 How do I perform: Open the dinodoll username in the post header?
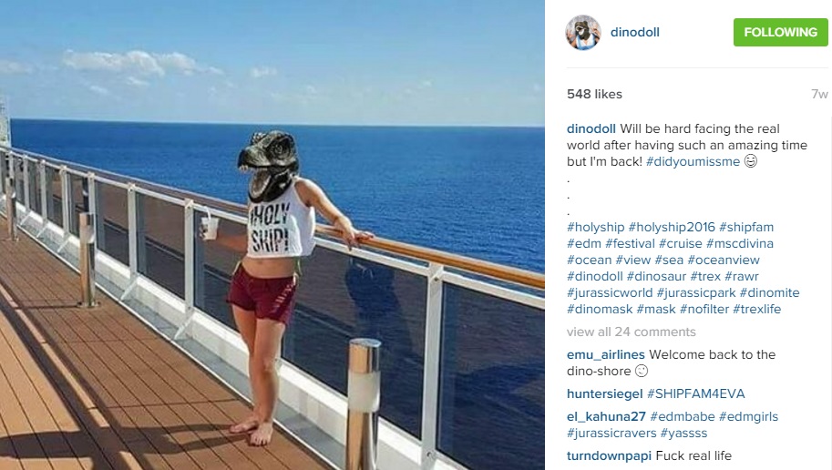point(634,33)
